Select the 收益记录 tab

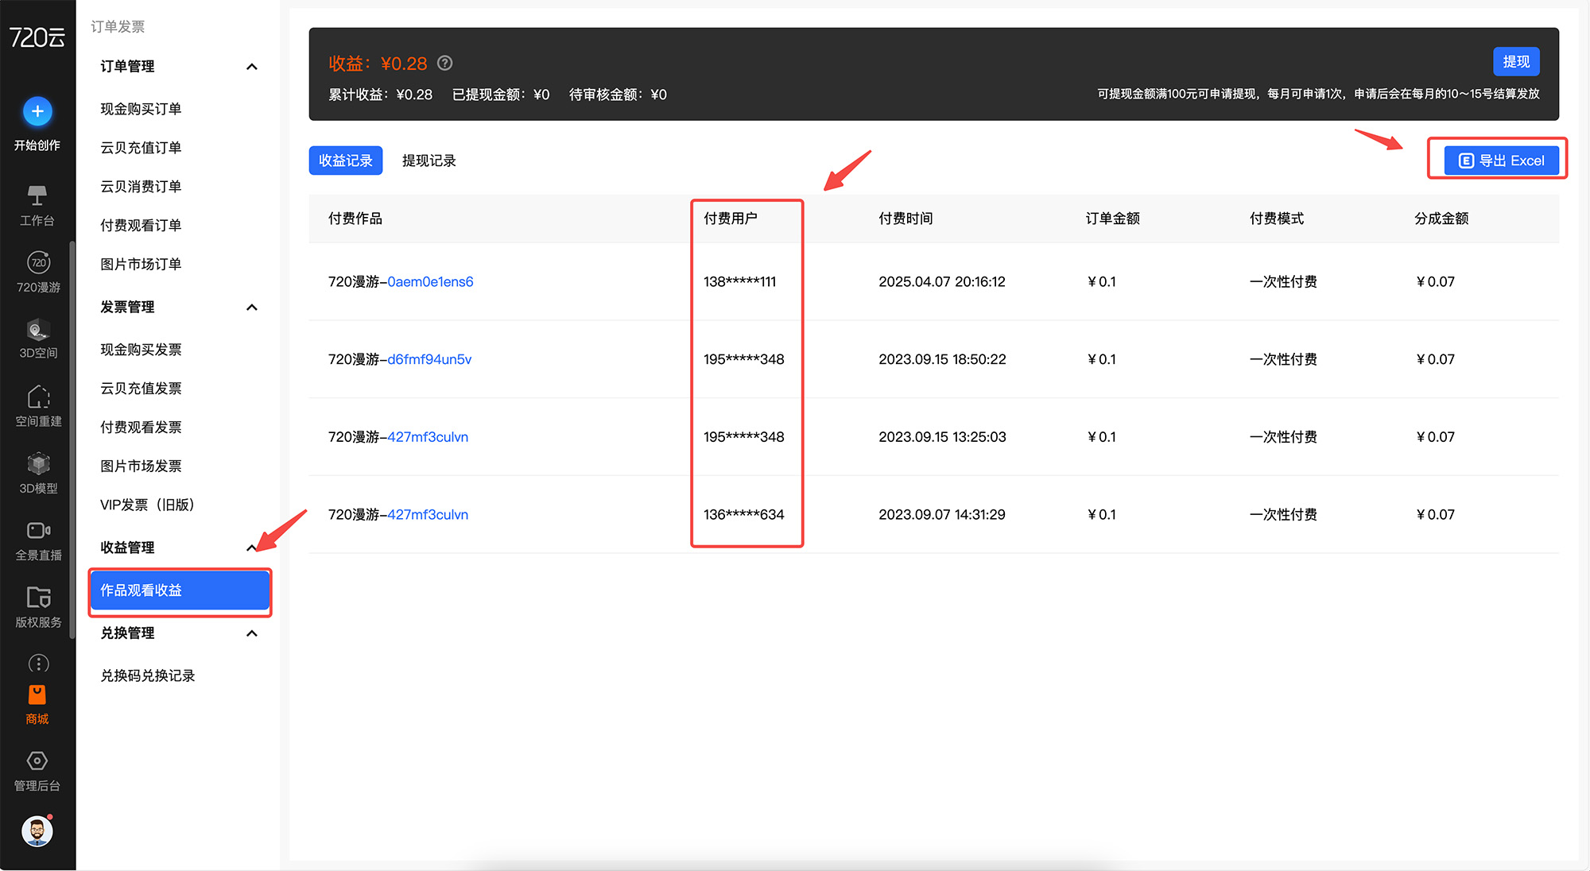point(346,161)
